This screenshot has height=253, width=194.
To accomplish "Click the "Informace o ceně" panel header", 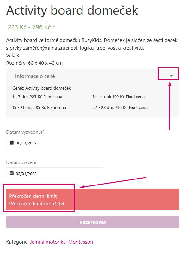I will [35, 76].
